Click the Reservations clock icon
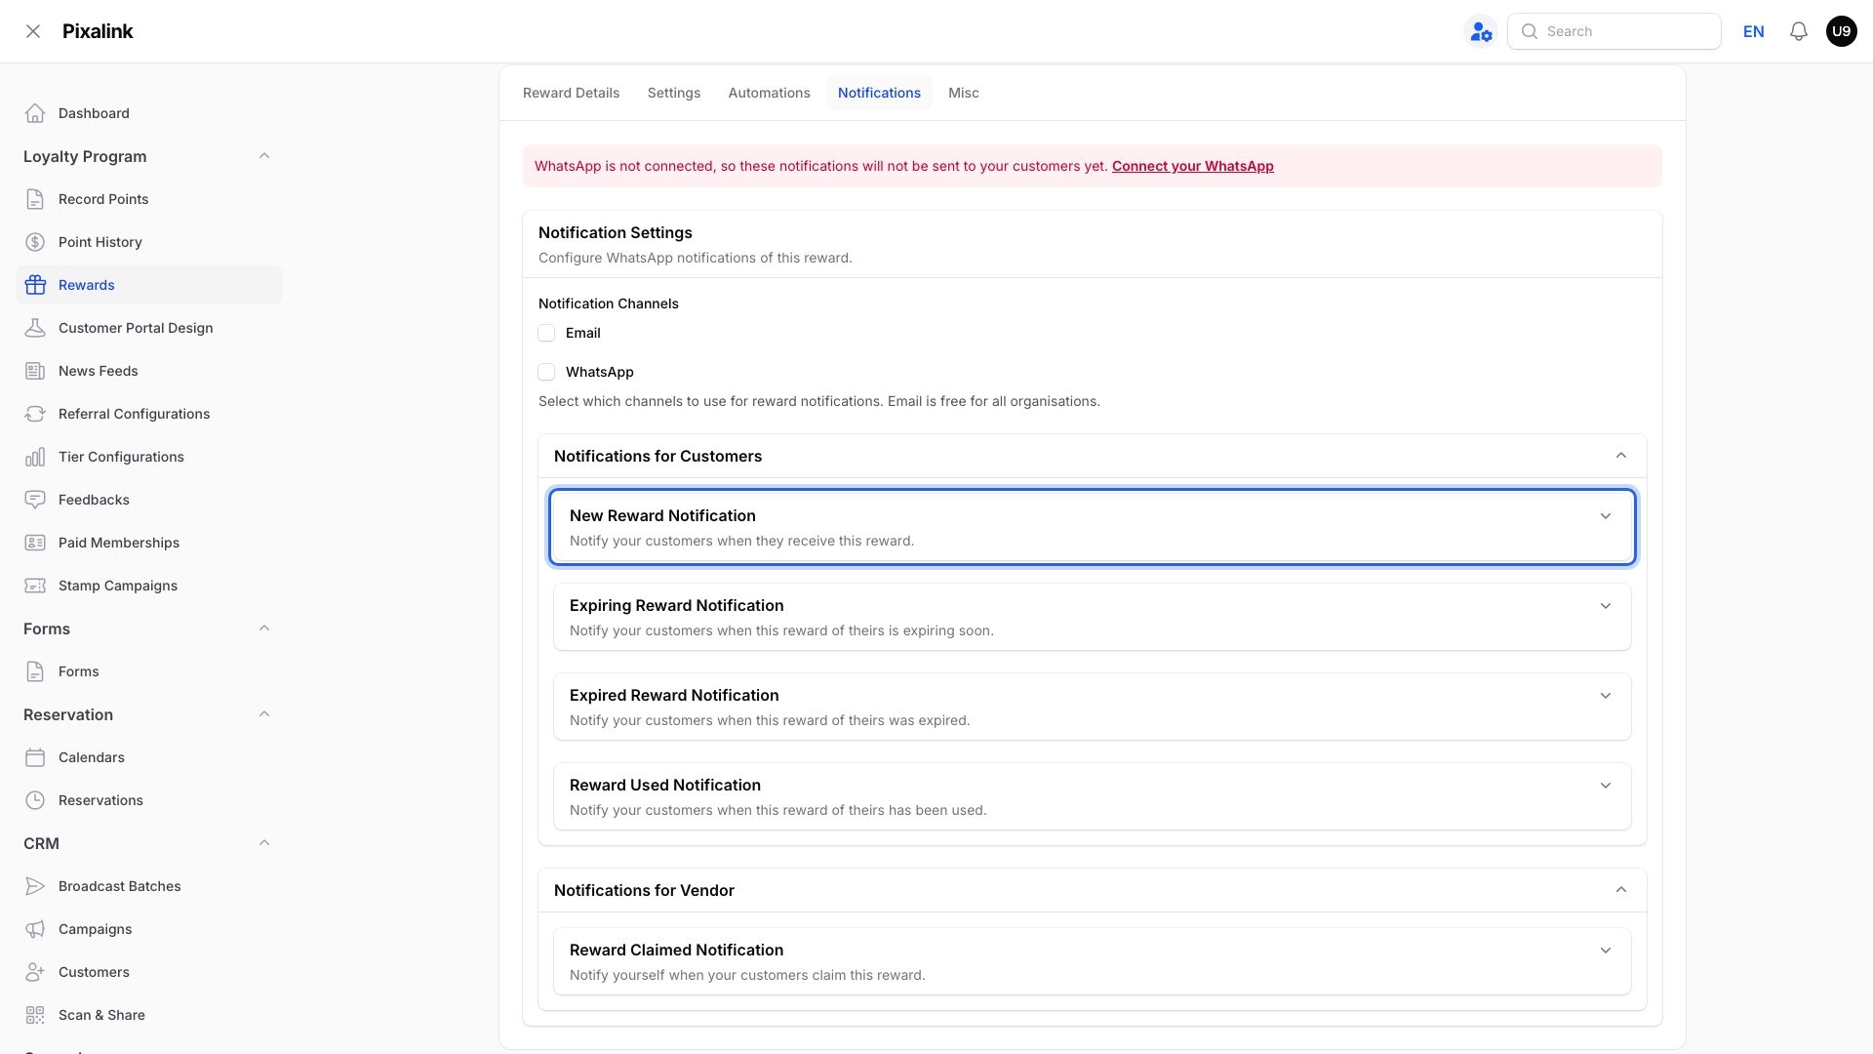This screenshot has width=1873, height=1054. tap(35, 800)
